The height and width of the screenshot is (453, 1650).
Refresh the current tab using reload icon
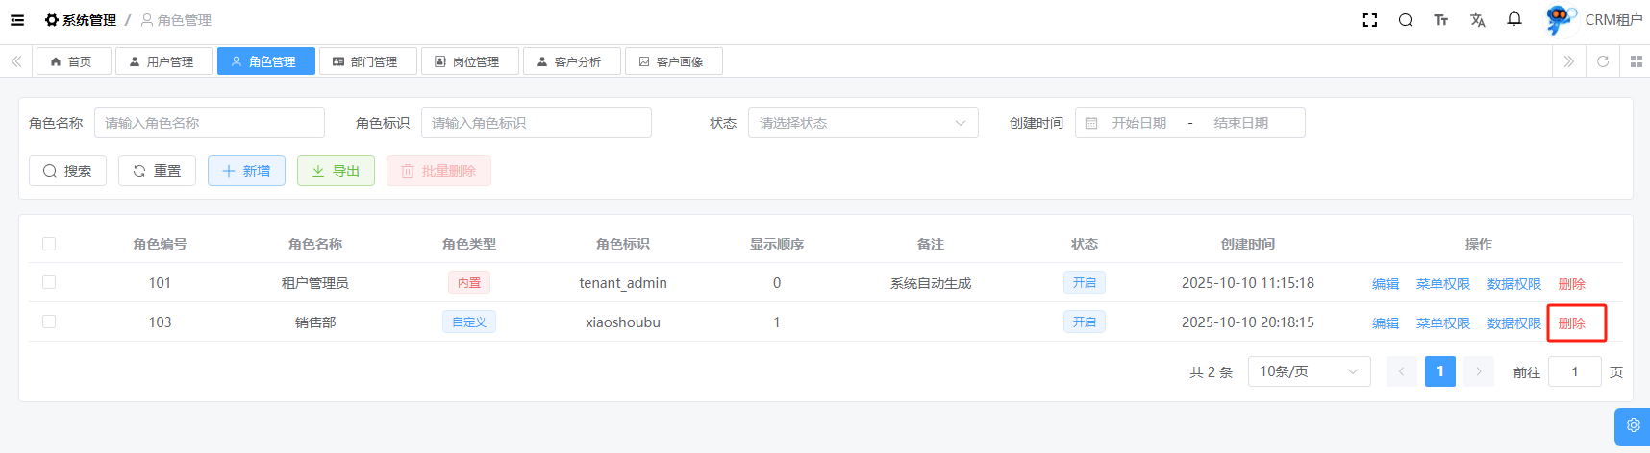point(1602,61)
